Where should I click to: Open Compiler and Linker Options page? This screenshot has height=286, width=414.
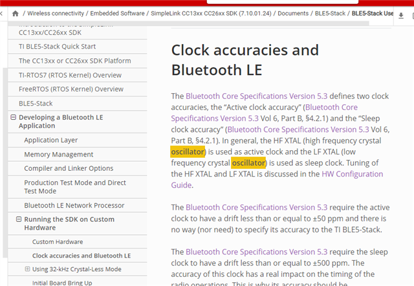pos(69,168)
